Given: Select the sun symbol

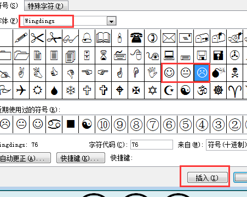Looking at the screenshot, I should (x=38, y=90).
